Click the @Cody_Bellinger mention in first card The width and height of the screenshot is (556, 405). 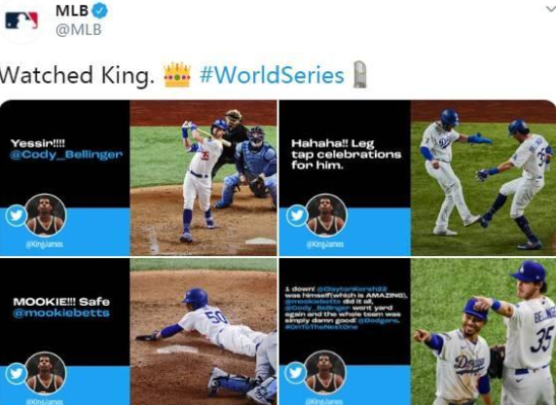[66, 155]
